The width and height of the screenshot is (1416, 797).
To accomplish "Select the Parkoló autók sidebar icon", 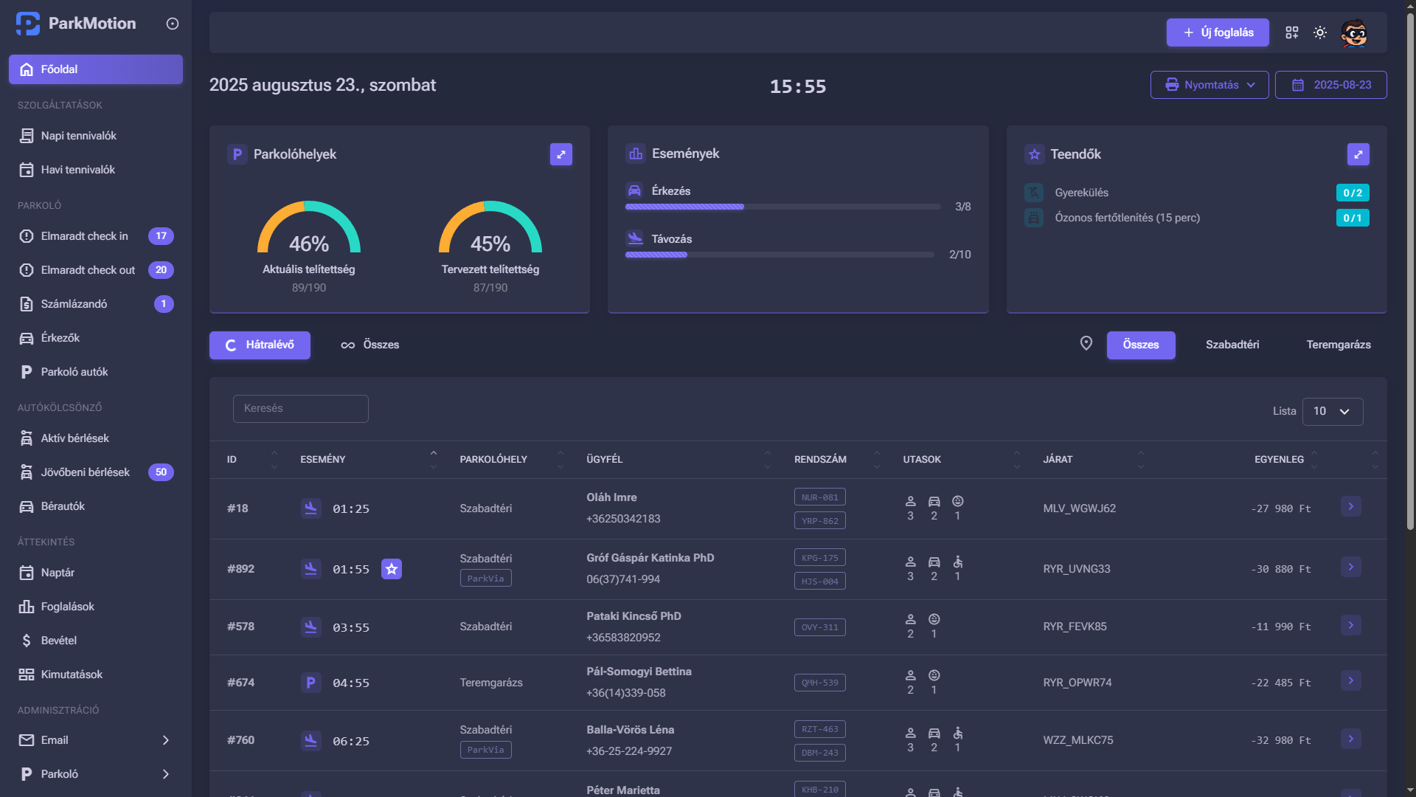I will tap(27, 371).
